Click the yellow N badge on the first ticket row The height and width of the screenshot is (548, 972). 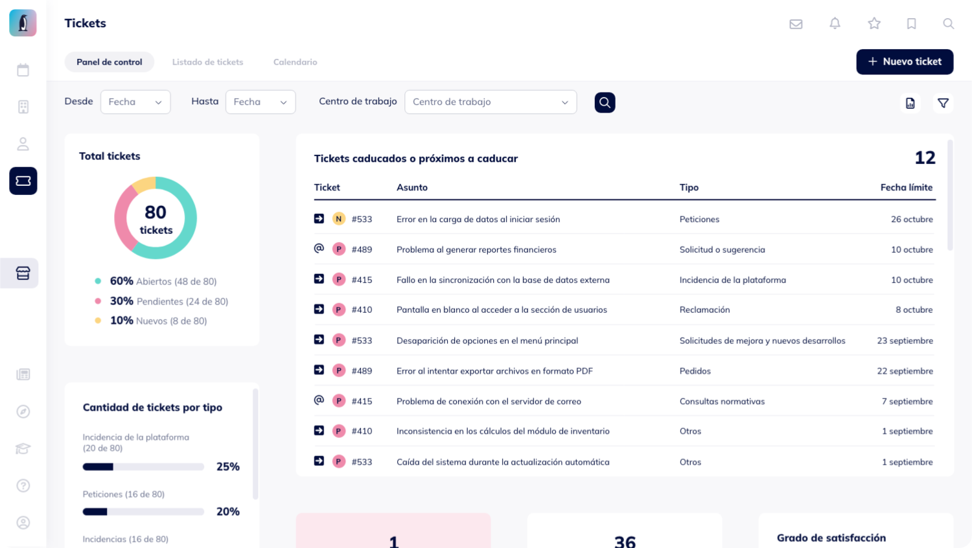point(339,219)
